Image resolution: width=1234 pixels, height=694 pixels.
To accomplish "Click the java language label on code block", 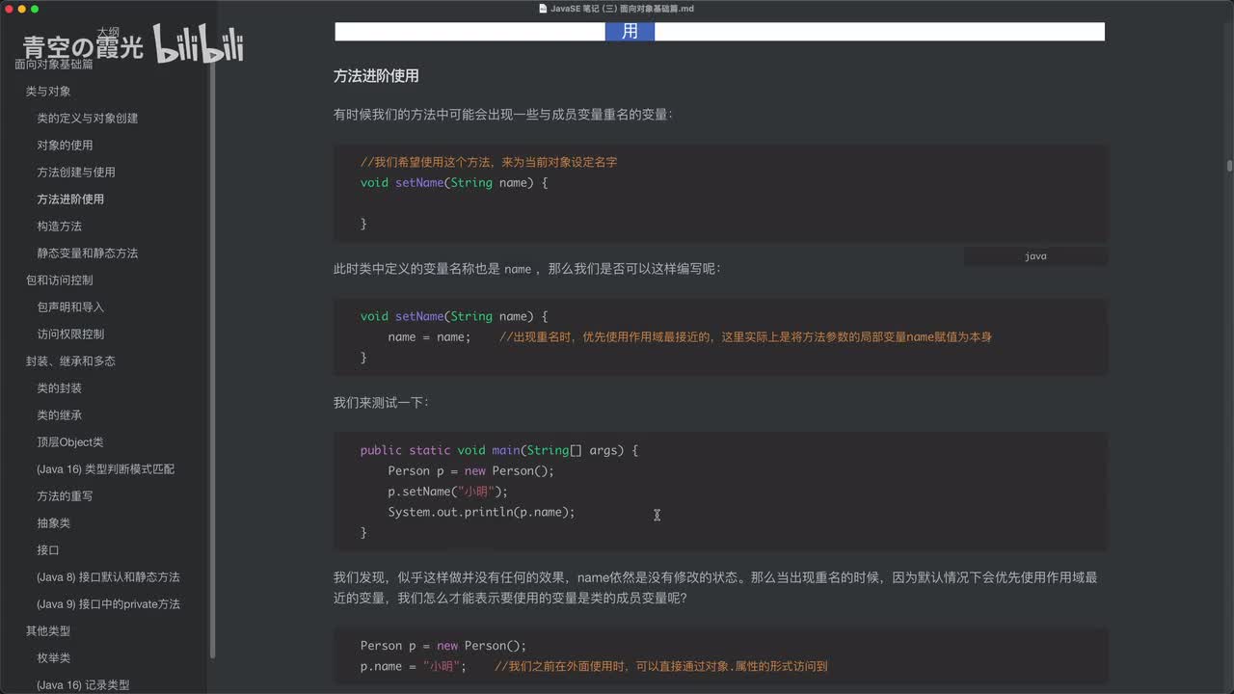I will (1035, 256).
